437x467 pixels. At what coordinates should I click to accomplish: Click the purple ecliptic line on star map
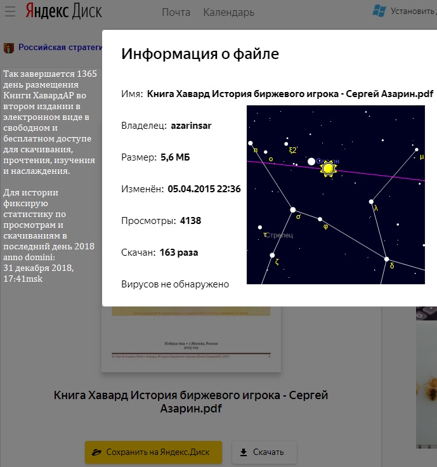(381, 175)
